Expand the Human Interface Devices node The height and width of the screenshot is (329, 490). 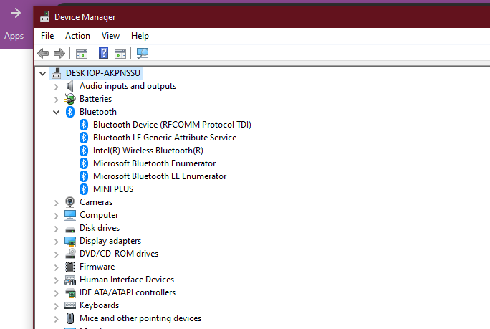(57, 280)
